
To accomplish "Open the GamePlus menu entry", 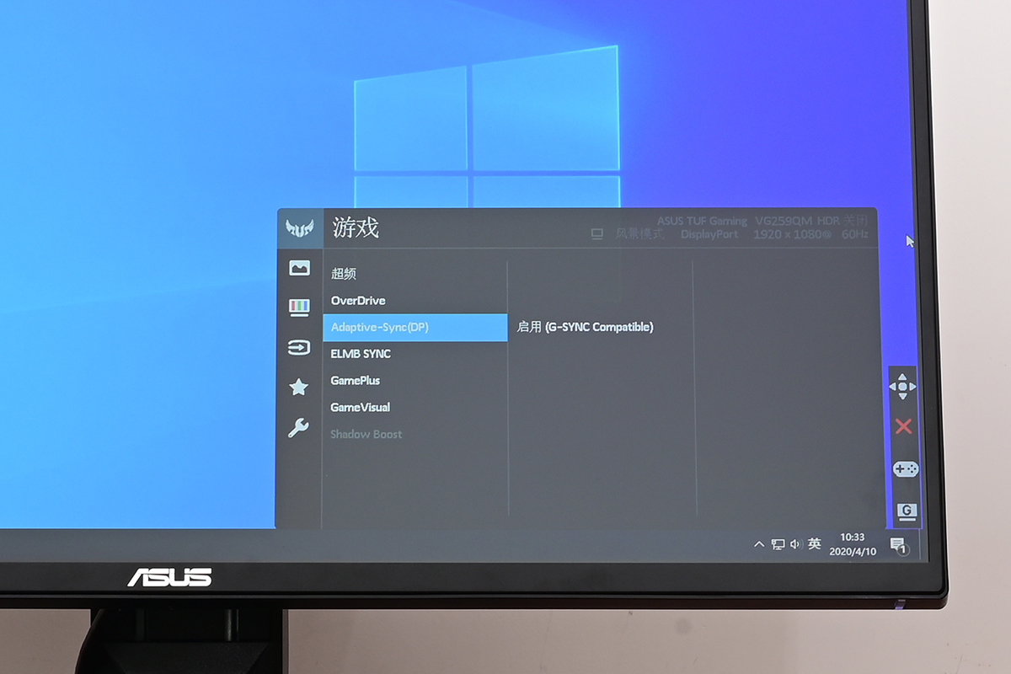I will tap(356, 381).
